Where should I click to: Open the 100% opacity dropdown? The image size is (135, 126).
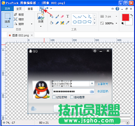[116, 23]
